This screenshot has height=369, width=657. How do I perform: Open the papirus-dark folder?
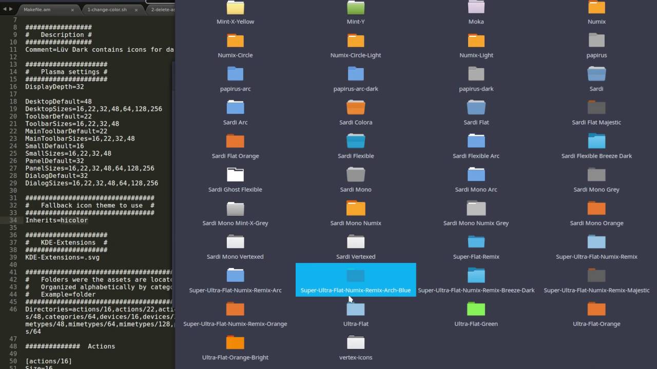tap(476, 74)
